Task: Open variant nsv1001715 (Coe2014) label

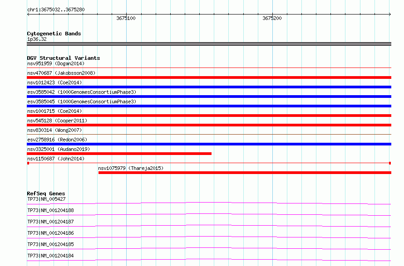Action: click(54, 111)
